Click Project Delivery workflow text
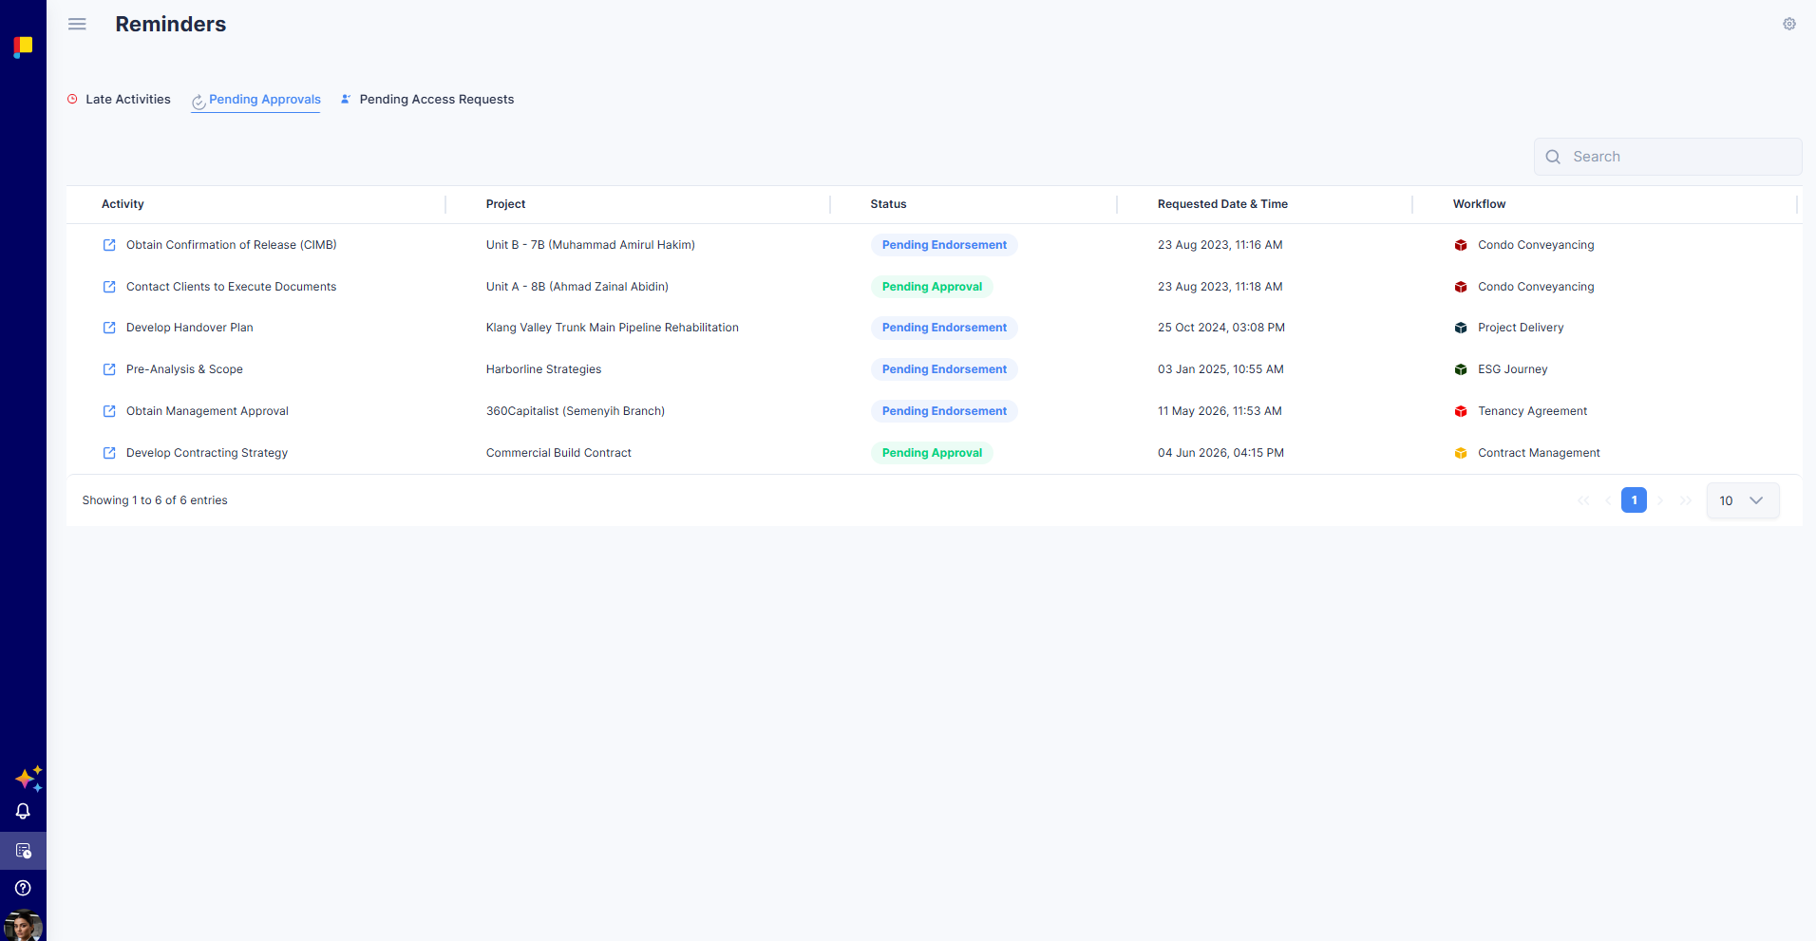This screenshot has height=941, width=1816. [x=1521, y=328]
